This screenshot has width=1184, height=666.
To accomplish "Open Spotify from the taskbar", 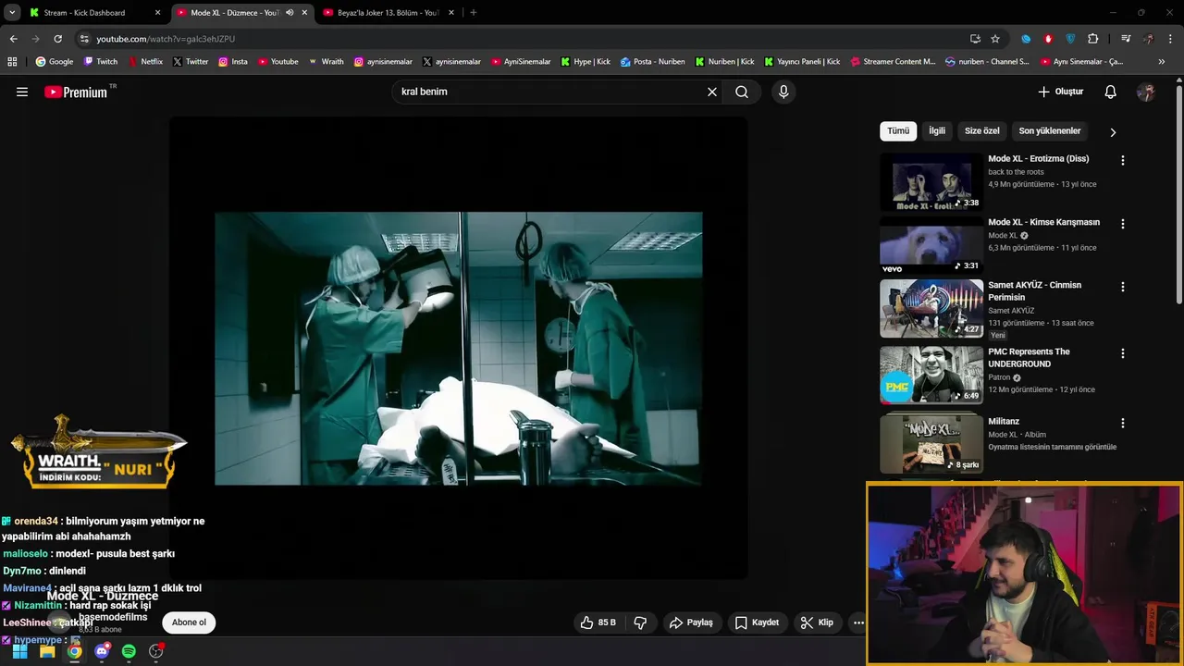I will (129, 651).
